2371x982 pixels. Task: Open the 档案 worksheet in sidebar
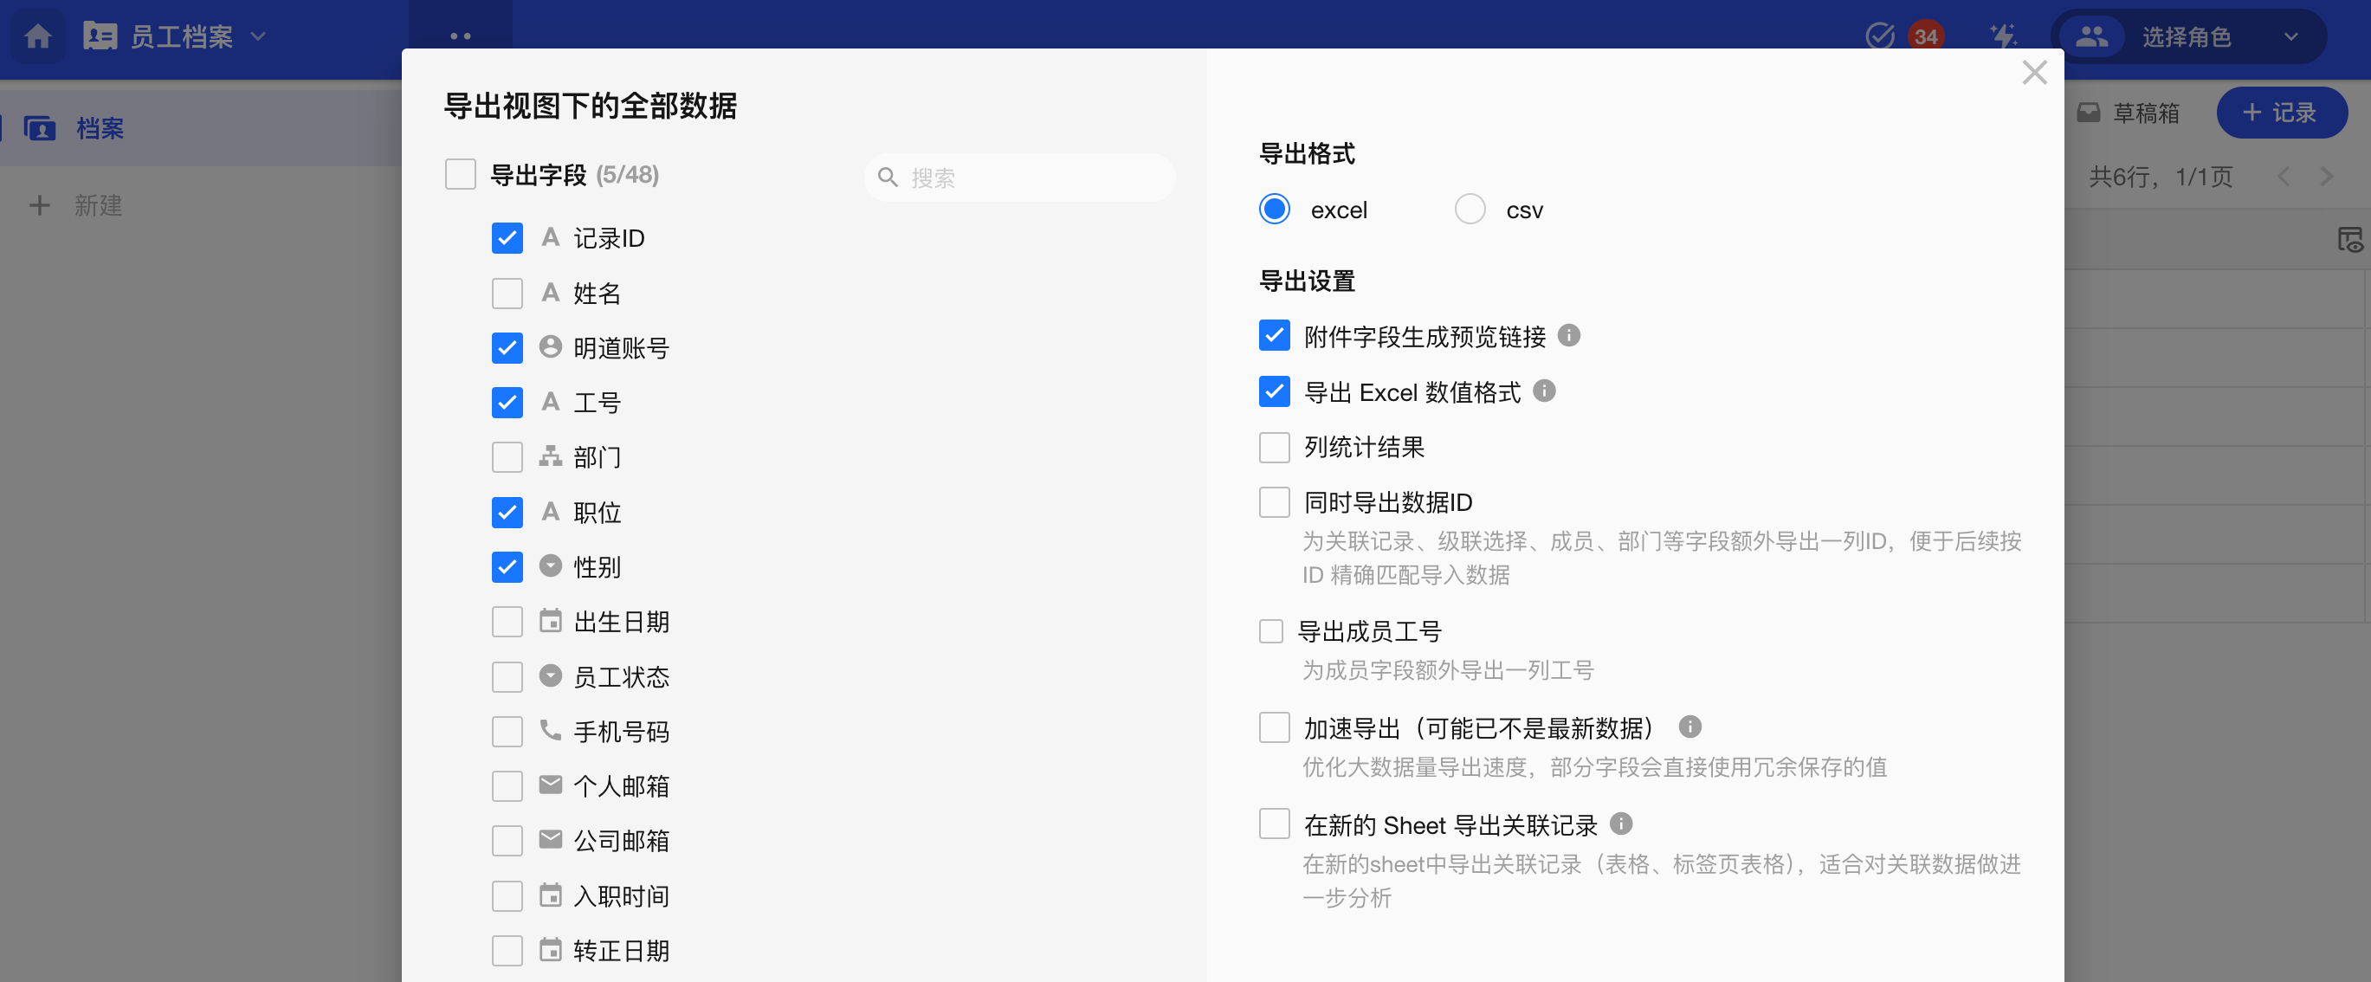(x=100, y=128)
